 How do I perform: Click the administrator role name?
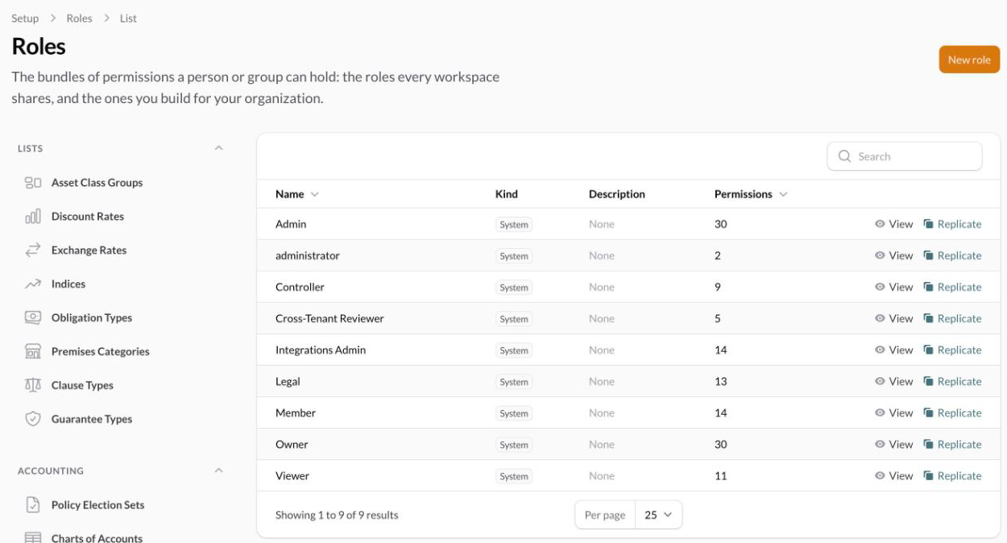click(x=308, y=255)
